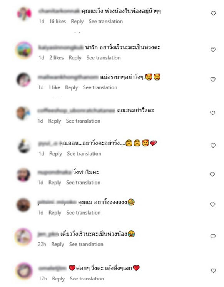
Task: Like the comment with 2 likes
Action: click(213, 50)
